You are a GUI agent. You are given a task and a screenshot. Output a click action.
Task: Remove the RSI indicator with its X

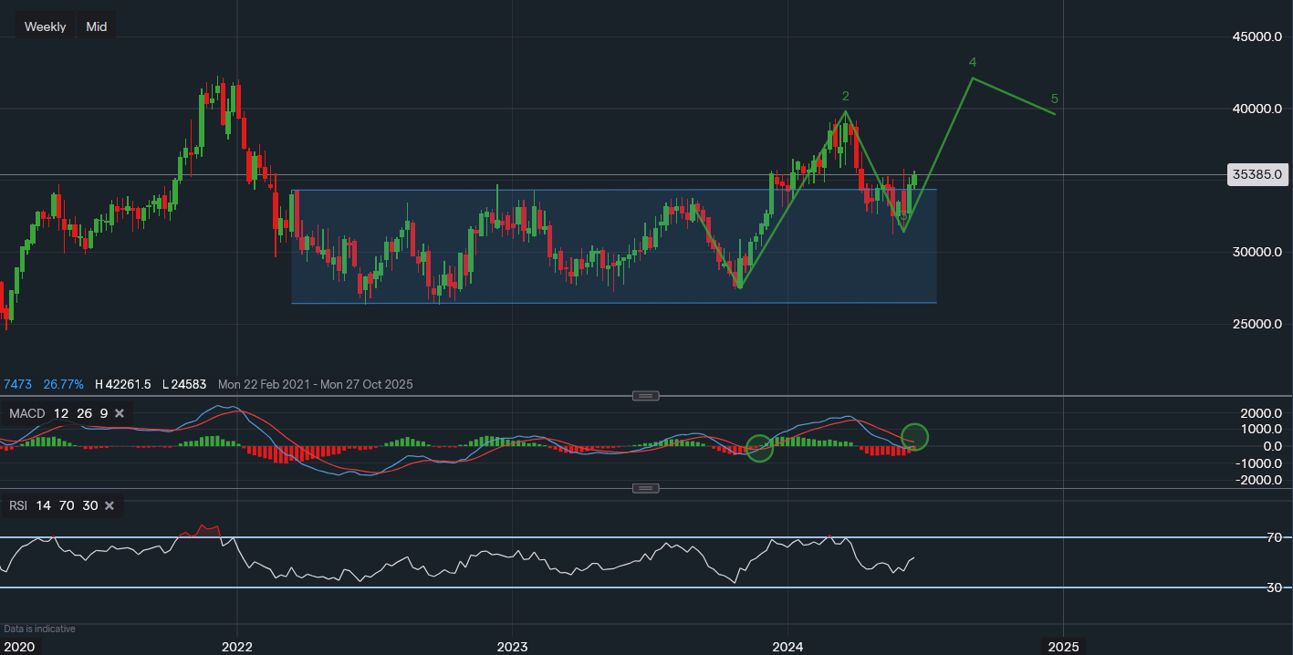(109, 505)
